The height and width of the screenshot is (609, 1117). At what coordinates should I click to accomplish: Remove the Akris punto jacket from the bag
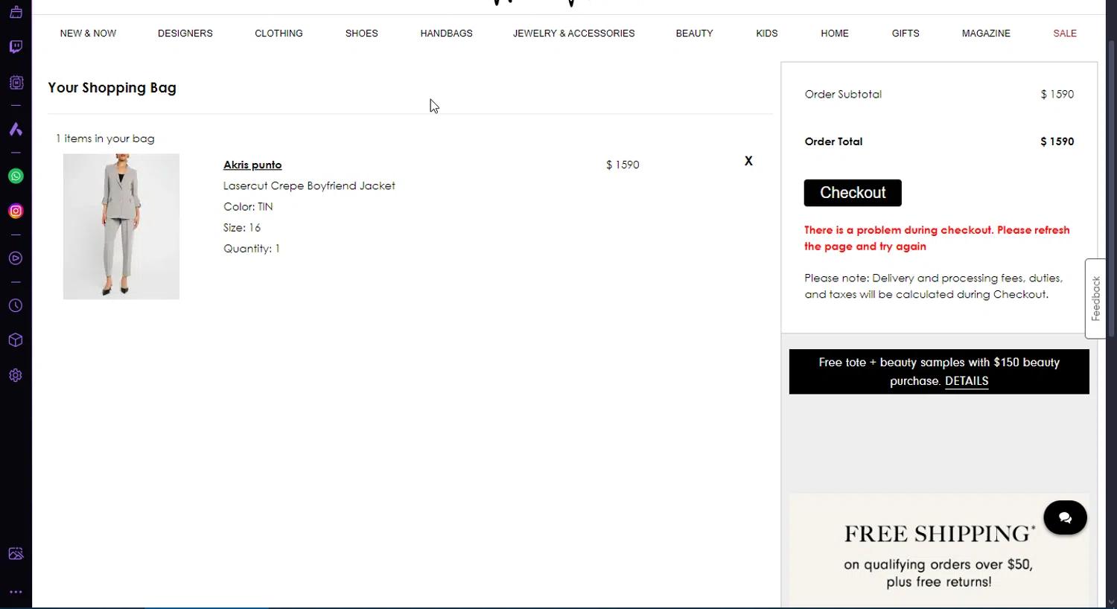[x=748, y=161]
